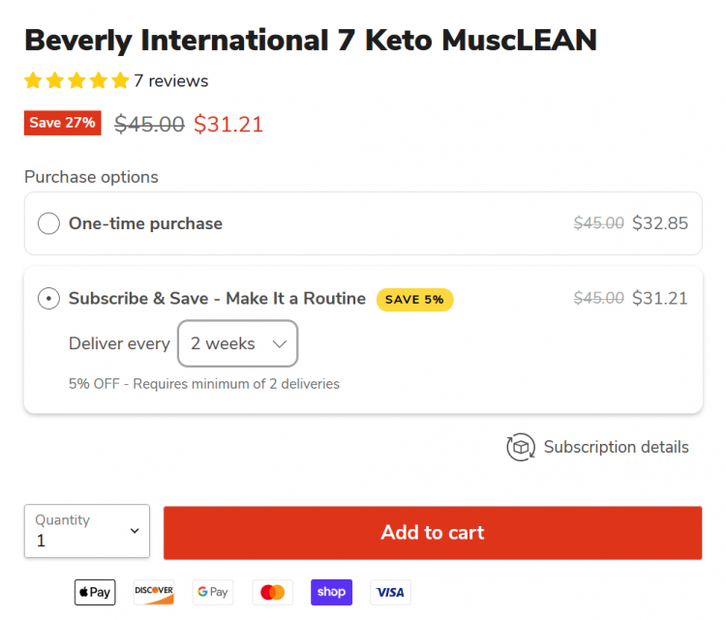The image size is (726, 620).
Task: Click the Mastercard payment icon
Action: (x=272, y=592)
